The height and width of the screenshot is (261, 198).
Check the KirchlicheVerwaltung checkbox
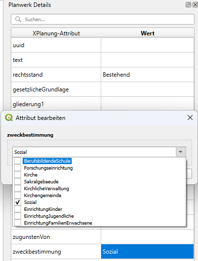[x=18, y=188]
